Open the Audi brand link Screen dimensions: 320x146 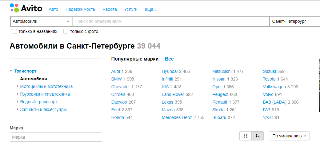click(x=115, y=71)
